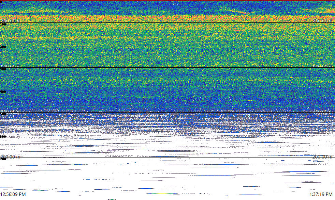Click the 400.00 m label above the 500 mark
The height and width of the screenshot is (200, 335).
point(11,112)
